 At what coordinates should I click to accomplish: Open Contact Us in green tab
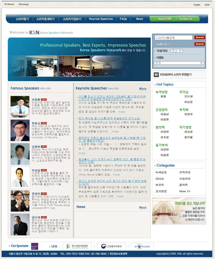pos(185,19)
